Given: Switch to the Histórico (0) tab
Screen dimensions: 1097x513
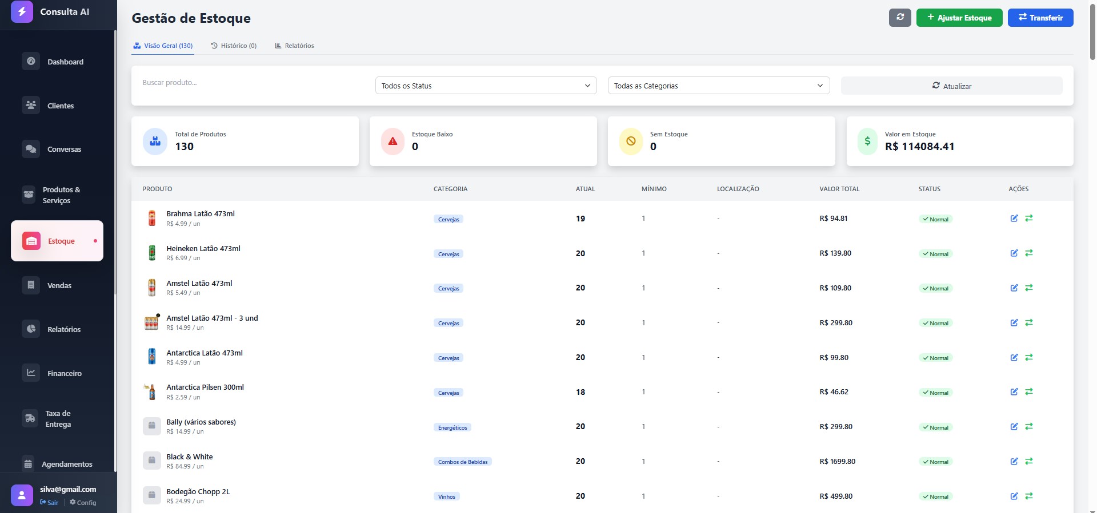Looking at the screenshot, I should click(x=234, y=46).
